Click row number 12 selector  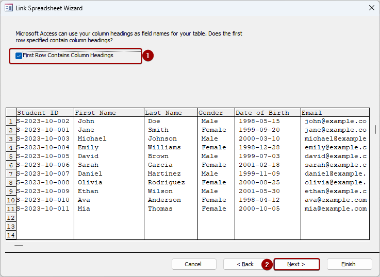[11, 218]
